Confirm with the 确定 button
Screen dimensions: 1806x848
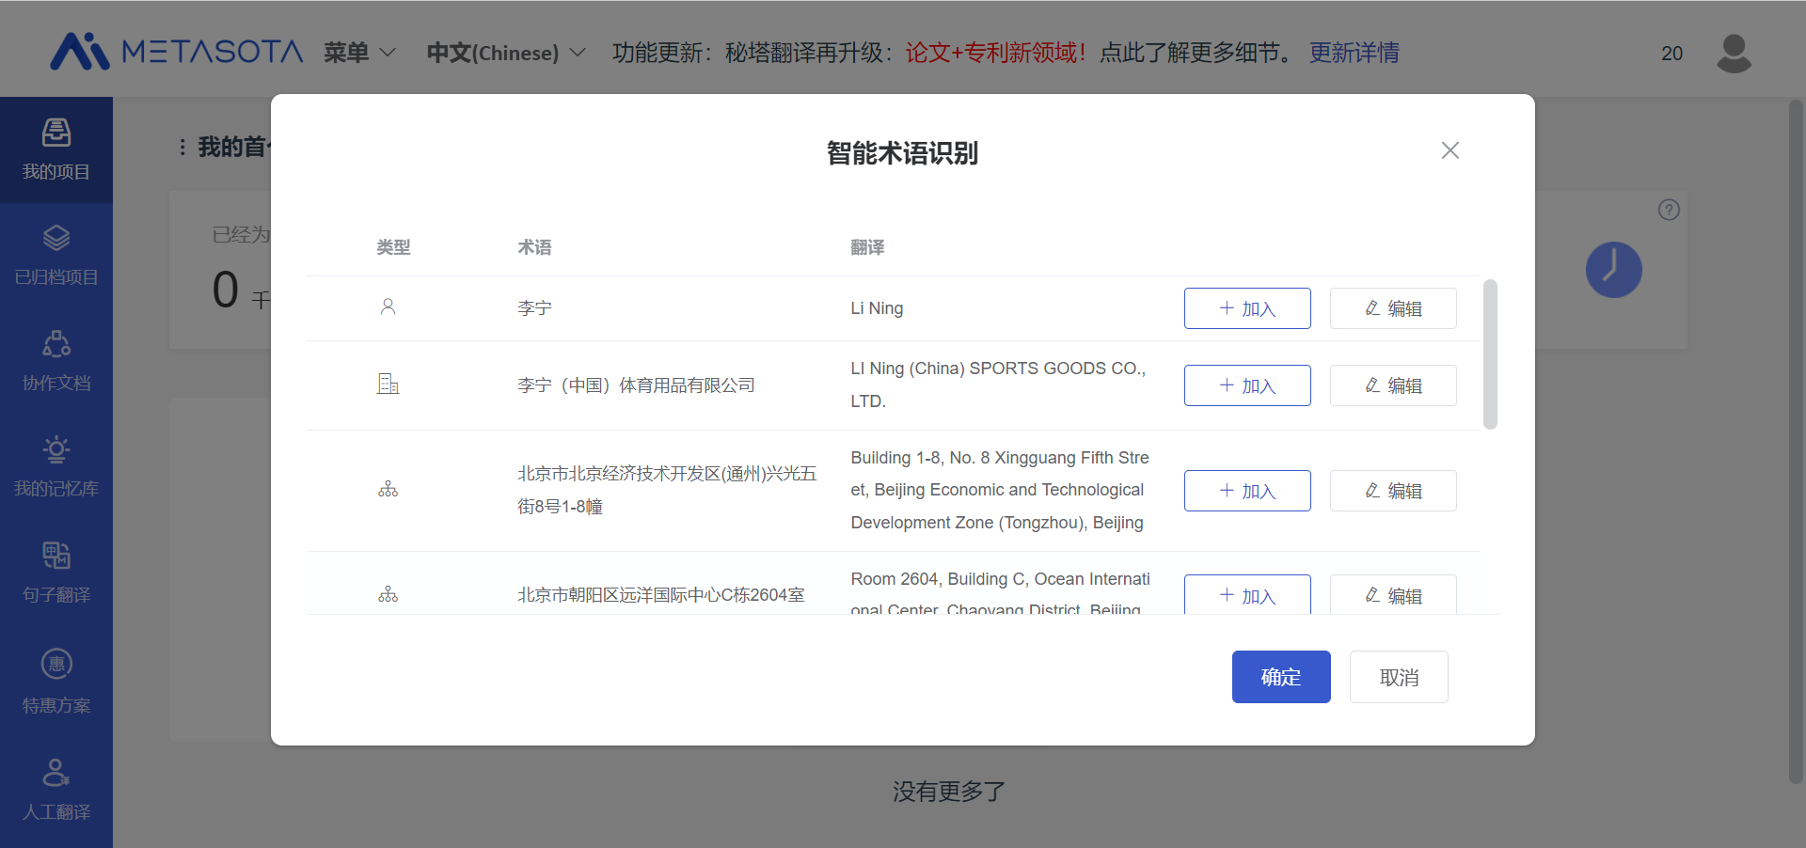[x=1281, y=677]
